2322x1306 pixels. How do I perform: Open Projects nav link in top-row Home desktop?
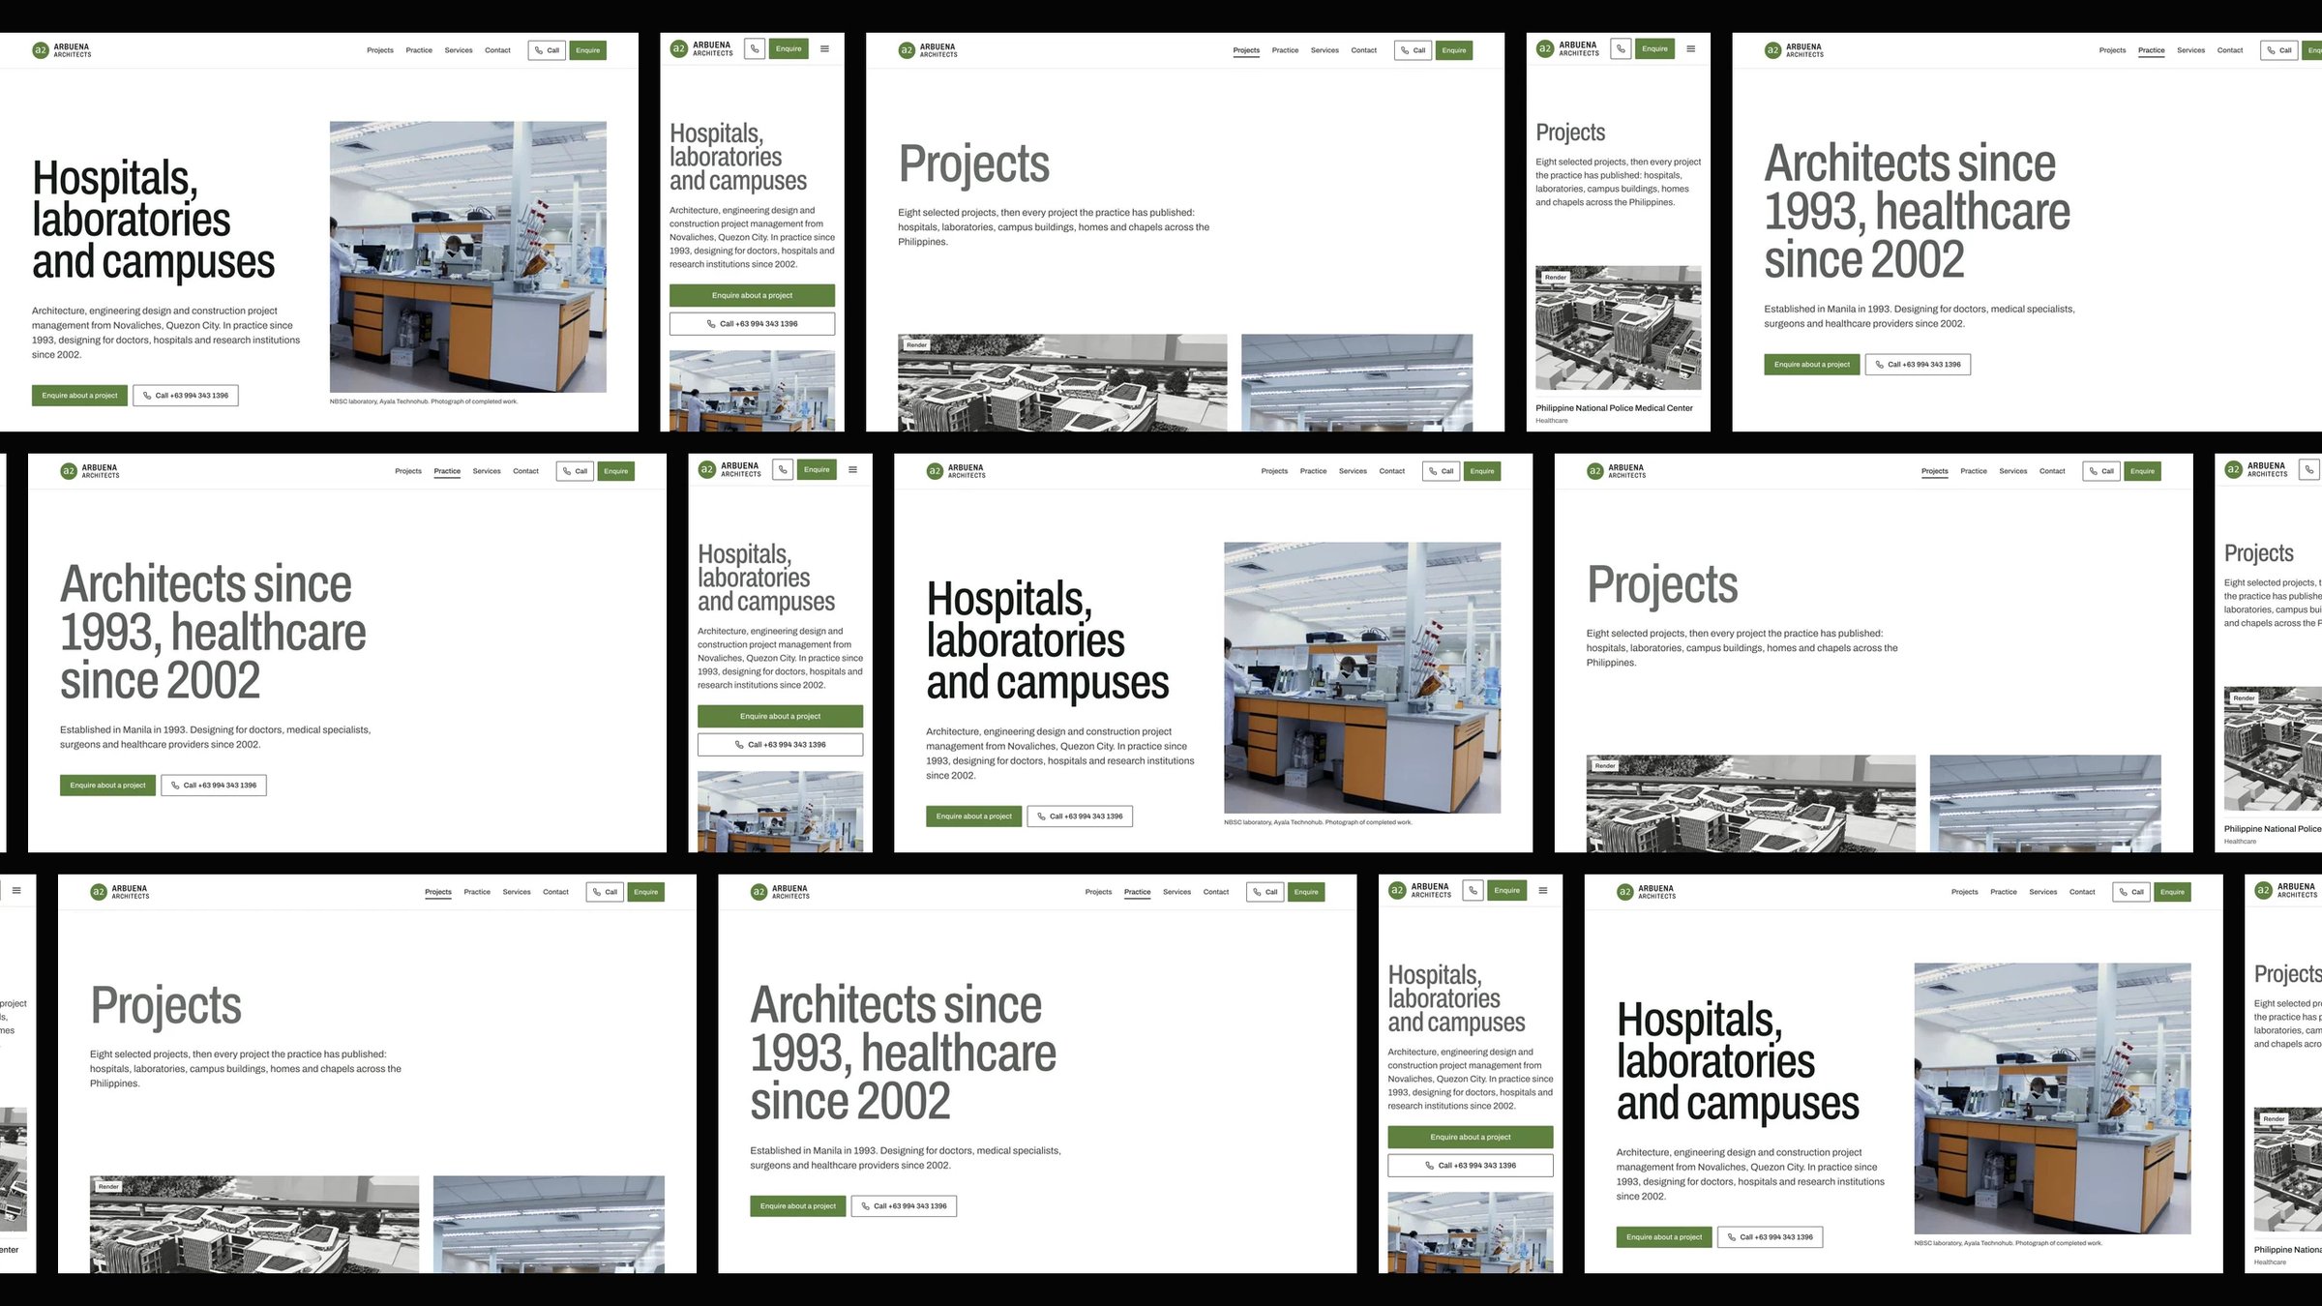pos(380,50)
